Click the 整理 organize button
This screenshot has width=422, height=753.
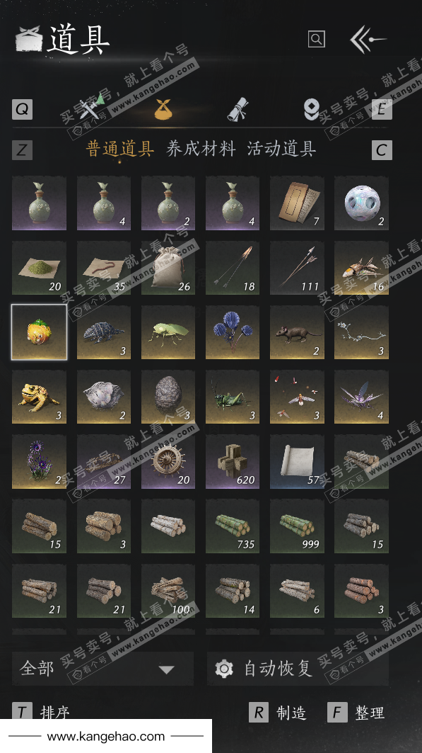[x=356, y=713]
